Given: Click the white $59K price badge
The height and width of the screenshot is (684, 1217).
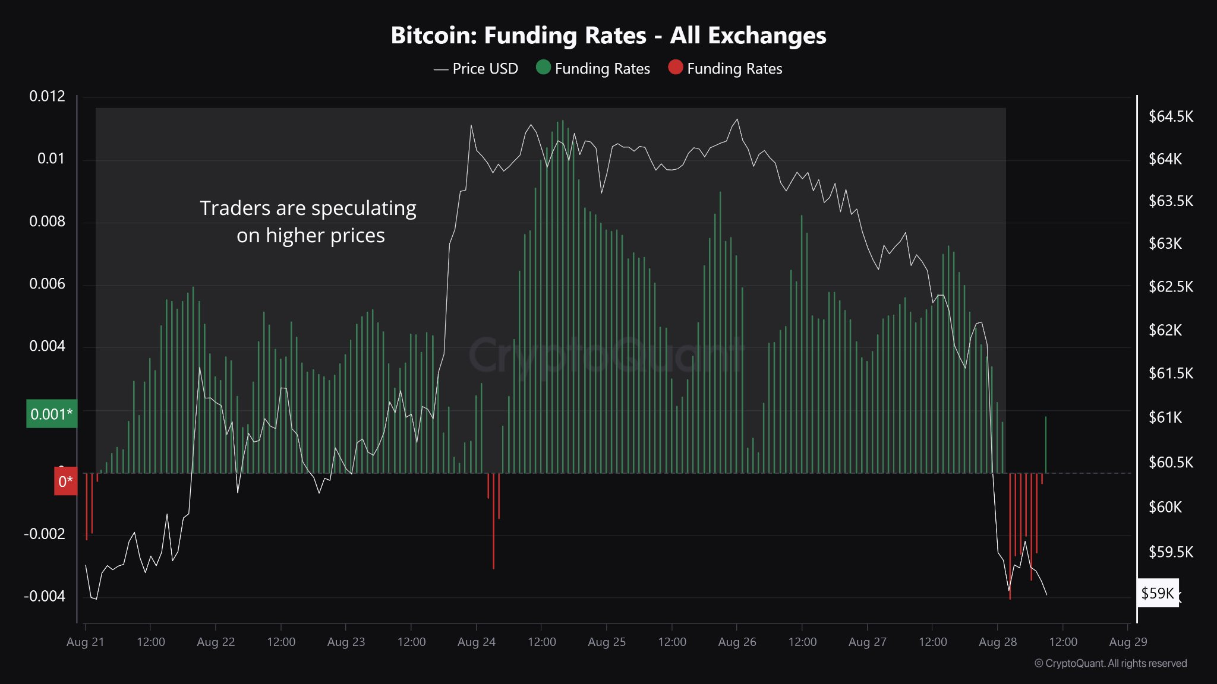Looking at the screenshot, I should point(1157,593).
